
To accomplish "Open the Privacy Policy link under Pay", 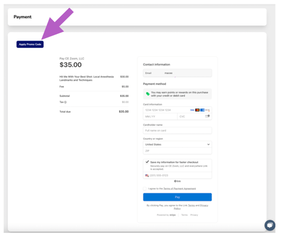I will tap(204, 205).
